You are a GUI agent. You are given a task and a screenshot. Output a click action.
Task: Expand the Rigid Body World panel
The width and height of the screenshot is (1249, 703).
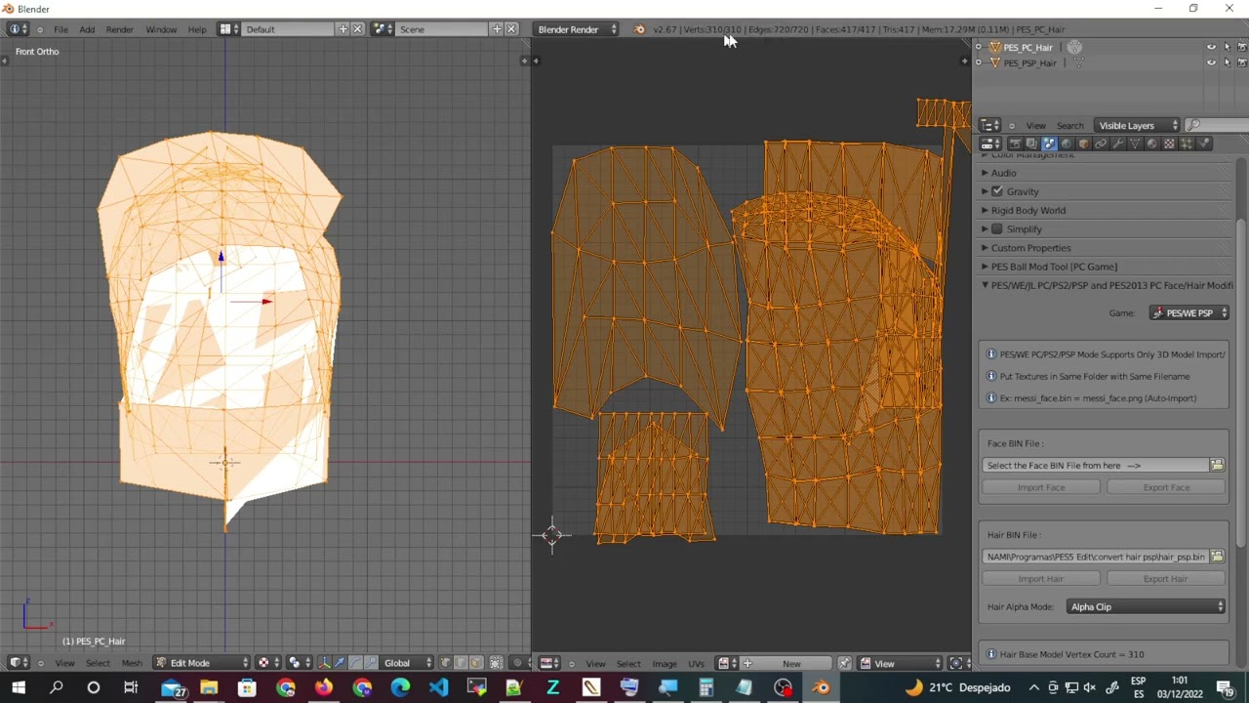coord(1027,211)
